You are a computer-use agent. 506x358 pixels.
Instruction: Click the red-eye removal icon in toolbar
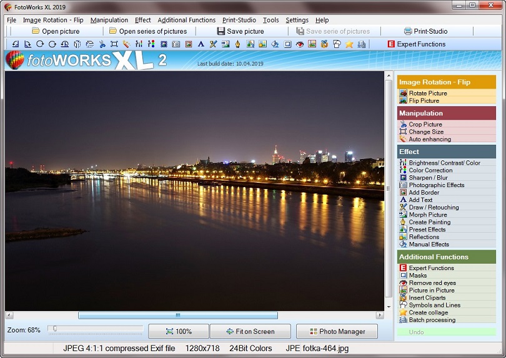(300, 44)
